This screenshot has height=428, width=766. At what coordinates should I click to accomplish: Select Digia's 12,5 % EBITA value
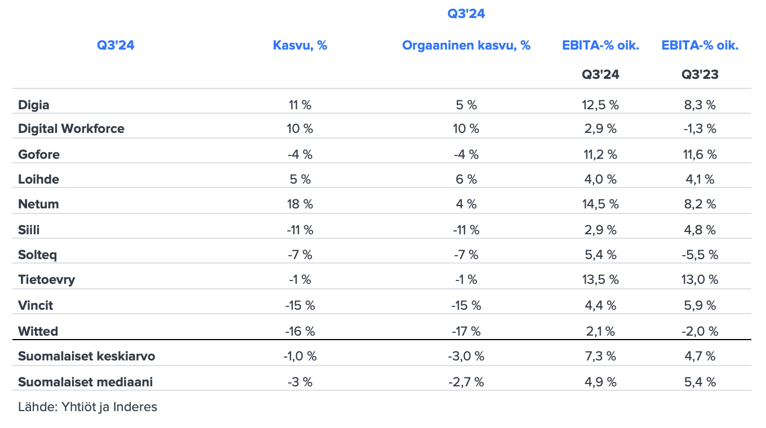point(600,105)
